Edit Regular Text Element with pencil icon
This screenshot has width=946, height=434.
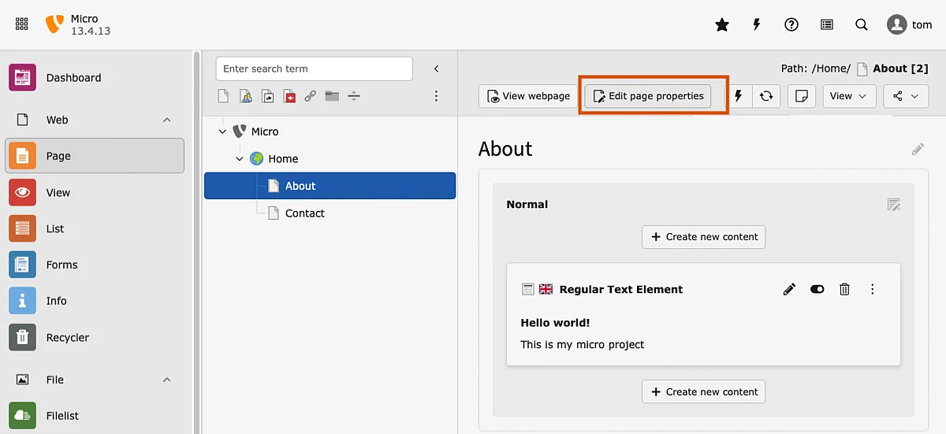tap(789, 289)
